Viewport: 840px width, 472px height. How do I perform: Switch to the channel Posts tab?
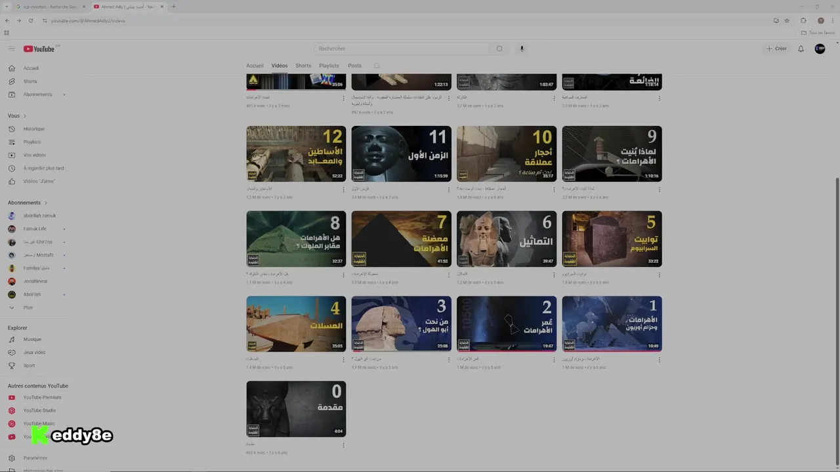354,66
